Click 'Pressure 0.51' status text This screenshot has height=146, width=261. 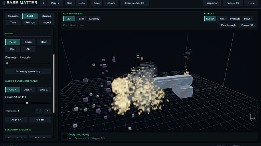coord(81,138)
